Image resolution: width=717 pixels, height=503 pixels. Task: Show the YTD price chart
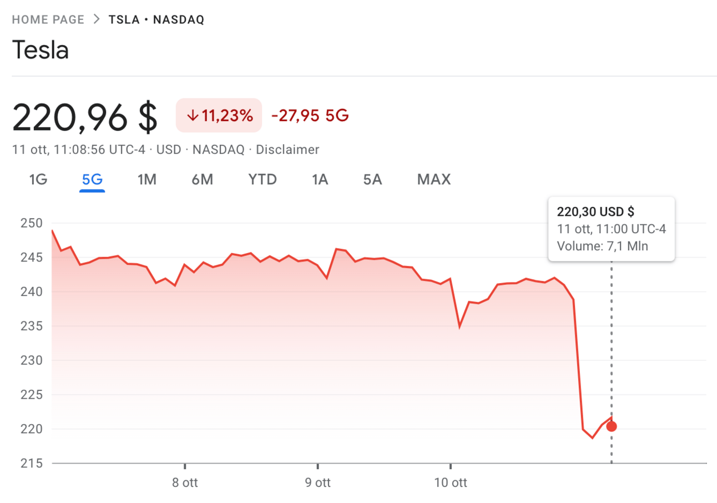coord(262,180)
